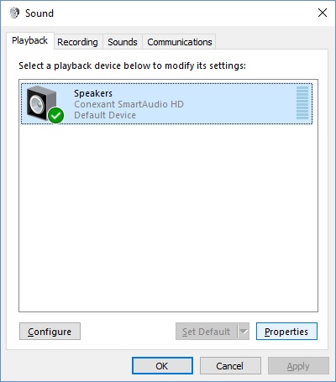Click the Configure button
336x382 pixels.
click(x=50, y=332)
